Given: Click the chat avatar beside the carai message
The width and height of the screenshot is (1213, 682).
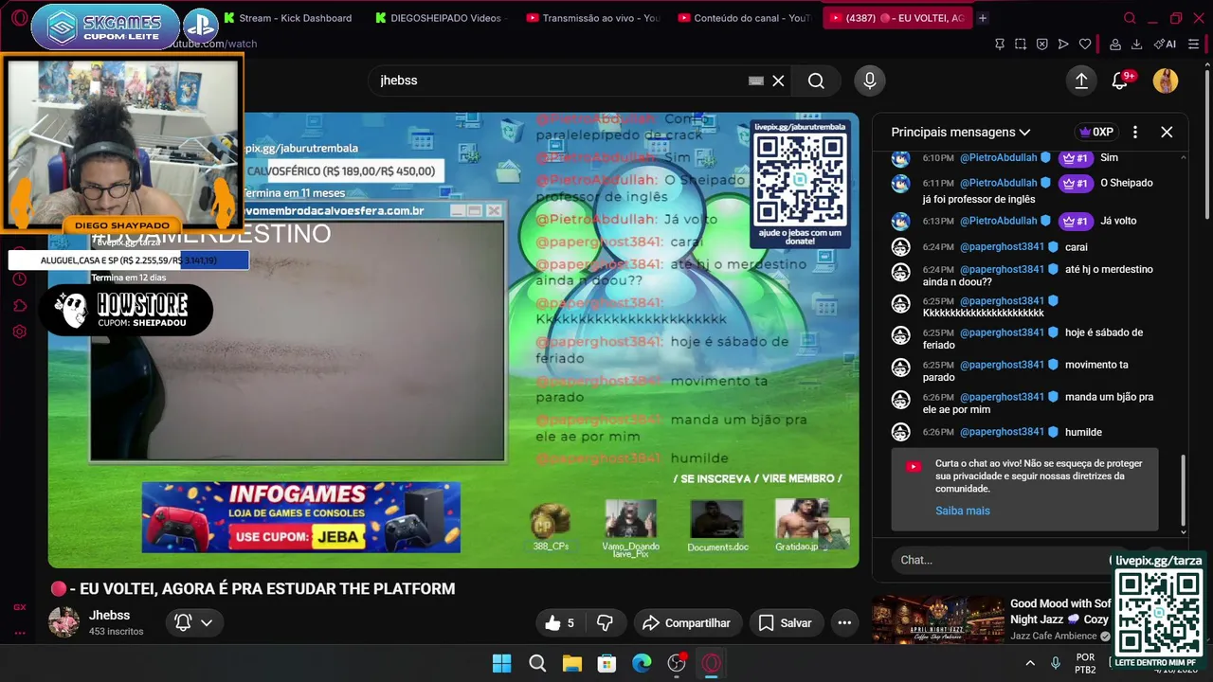Looking at the screenshot, I should tap(900, 247).
